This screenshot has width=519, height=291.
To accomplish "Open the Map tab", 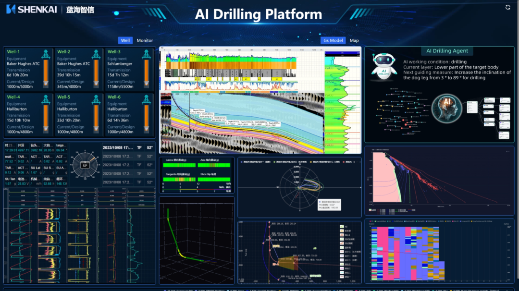I will [354, 40].
